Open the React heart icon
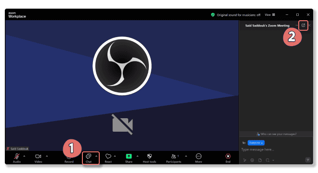The height and width of the screenshot is (173, 318). click(x=108, y=156)
